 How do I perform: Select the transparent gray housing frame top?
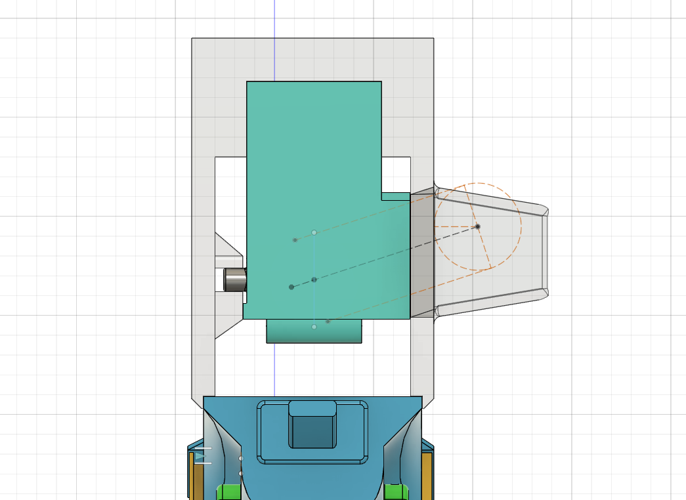(313, 59)
